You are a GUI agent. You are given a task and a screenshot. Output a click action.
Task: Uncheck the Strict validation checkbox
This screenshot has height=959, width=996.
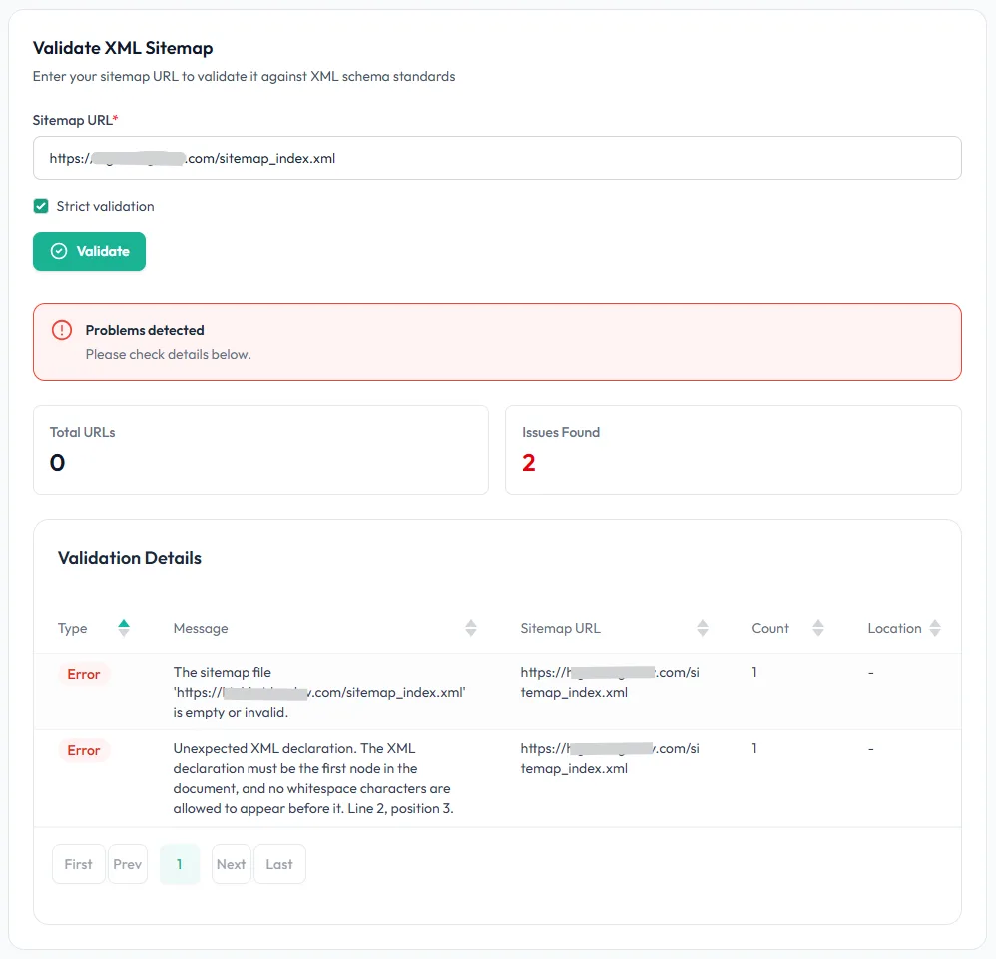click(x=41, y=206)
